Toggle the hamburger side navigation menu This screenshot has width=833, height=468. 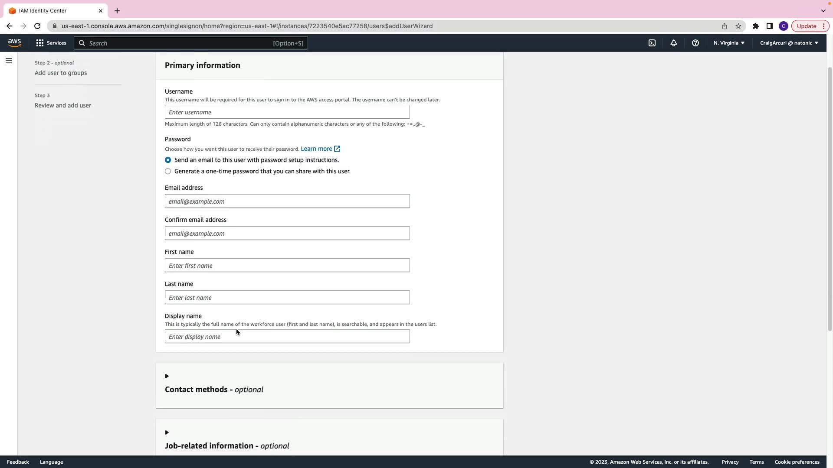[x=9, y=61]
